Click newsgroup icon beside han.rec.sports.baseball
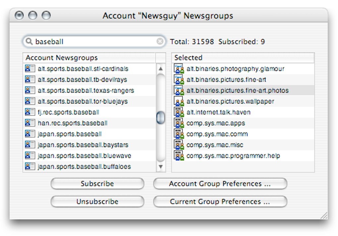338x236 pixels. tap(30, 123)
